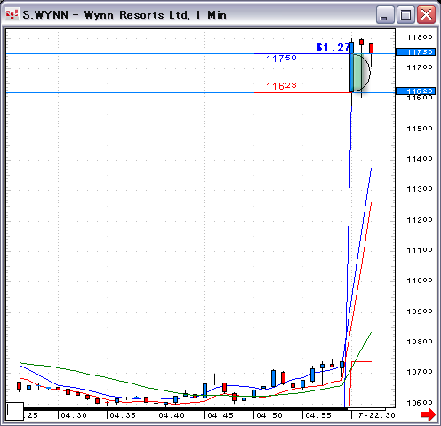Click the red arrow at bottom right

[x=429, y=414]
